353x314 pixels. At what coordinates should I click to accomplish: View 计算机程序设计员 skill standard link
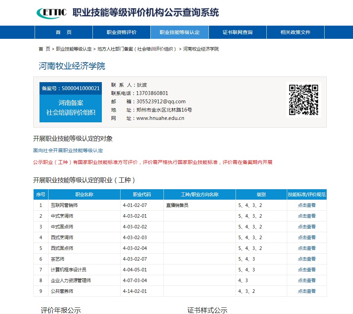(x=307, y=270)
